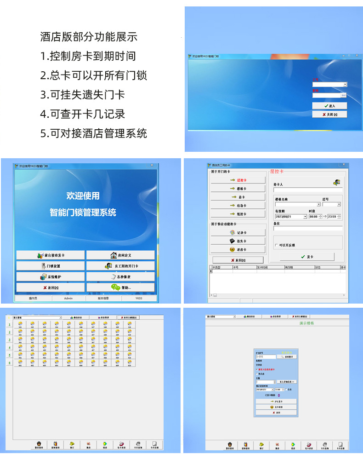Screen dimensions: 363x454
Task: Open 前台接待发卡 front desk card issuing
Action: click(51, 255)
